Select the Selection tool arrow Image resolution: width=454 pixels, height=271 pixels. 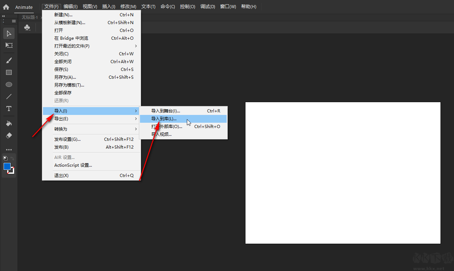9,33
